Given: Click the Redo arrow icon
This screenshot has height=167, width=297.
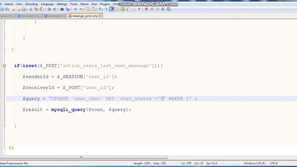Looking at the screenshot, I should click(x=55, y=9).
